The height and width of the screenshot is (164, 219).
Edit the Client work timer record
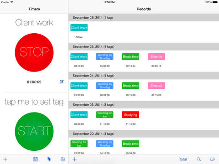point(62,82)
